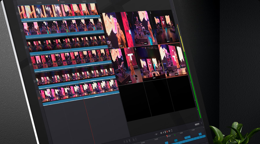Screen dimensions: 260x144
Task: Click the viewer timecode display
Action: 197,124
